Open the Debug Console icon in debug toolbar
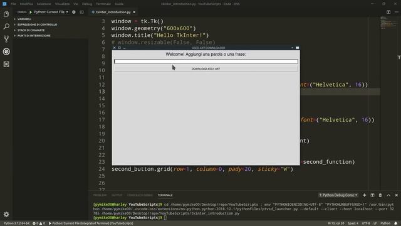The image size is (401, 226). 81,12
